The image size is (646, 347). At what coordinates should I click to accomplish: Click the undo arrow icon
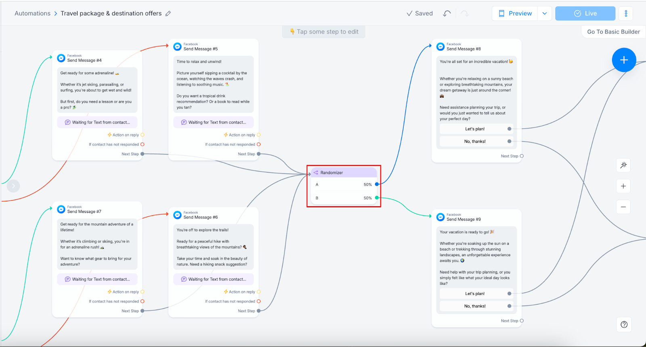447,13
